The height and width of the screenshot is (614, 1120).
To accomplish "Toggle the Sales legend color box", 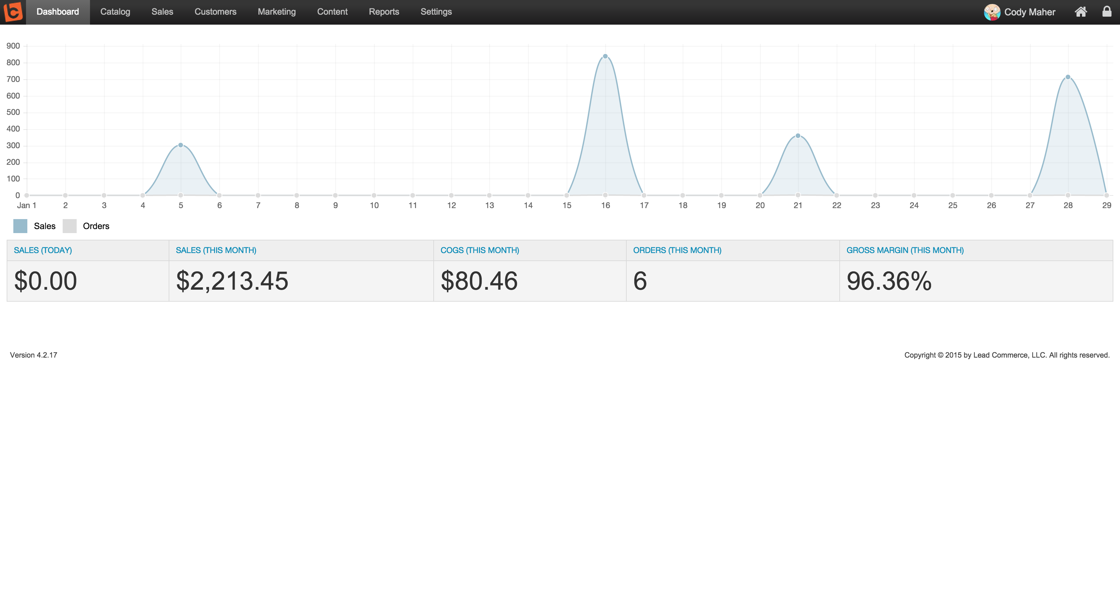I will (x=20, y=226).
